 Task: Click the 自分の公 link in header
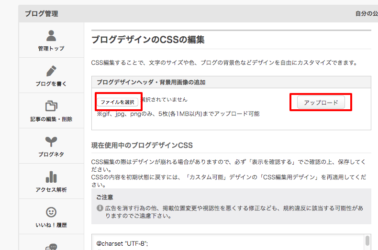367,14
